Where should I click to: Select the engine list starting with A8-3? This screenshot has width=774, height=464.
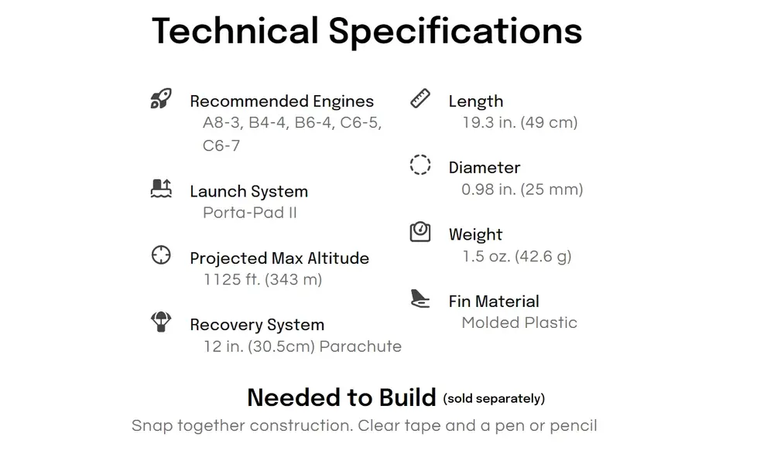coord(293,134)
